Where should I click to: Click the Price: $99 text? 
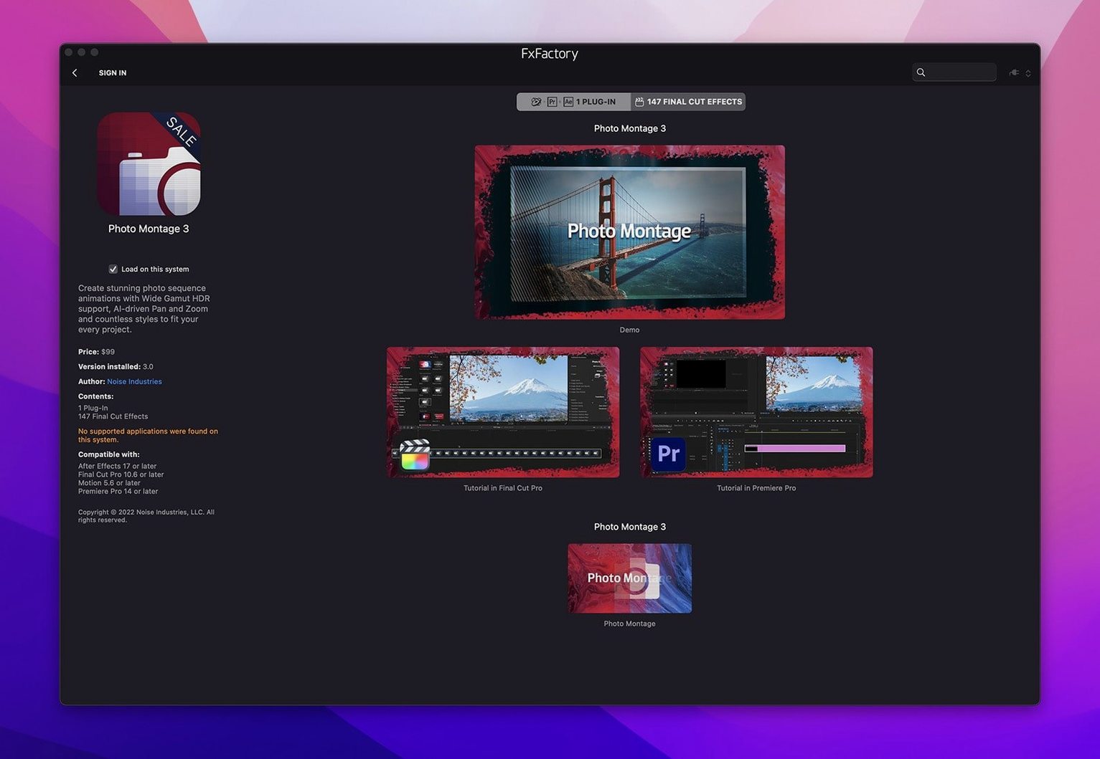96,352
